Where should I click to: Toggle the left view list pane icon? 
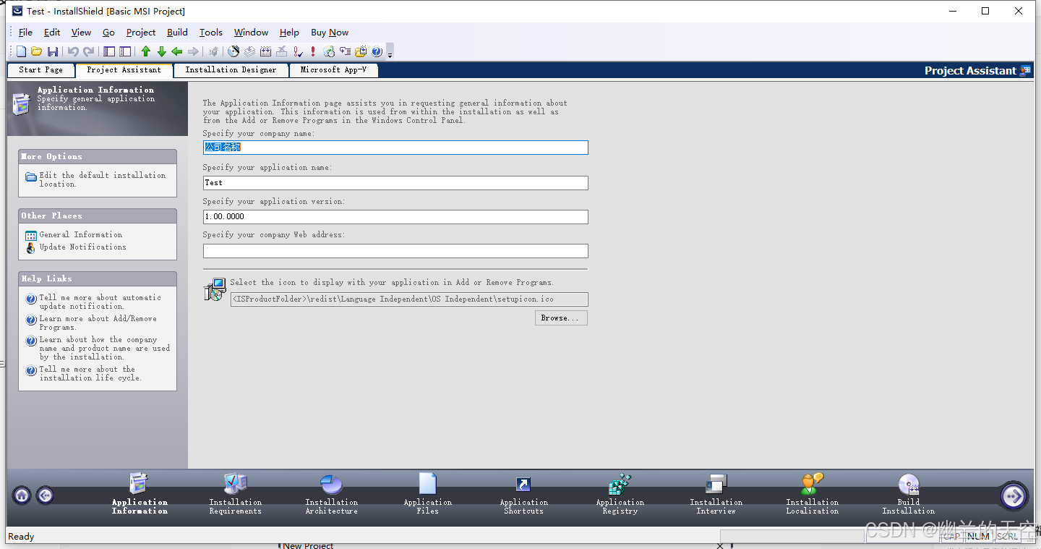coord(109,51)
